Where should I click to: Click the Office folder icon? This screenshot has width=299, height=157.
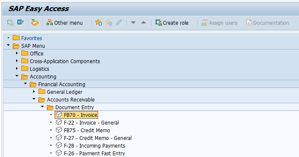click(25, 53)
